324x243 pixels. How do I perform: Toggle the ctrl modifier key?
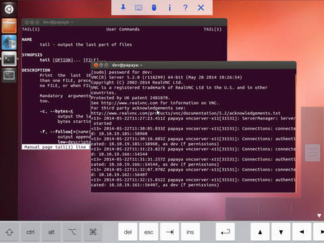click(x=30, y=232)
